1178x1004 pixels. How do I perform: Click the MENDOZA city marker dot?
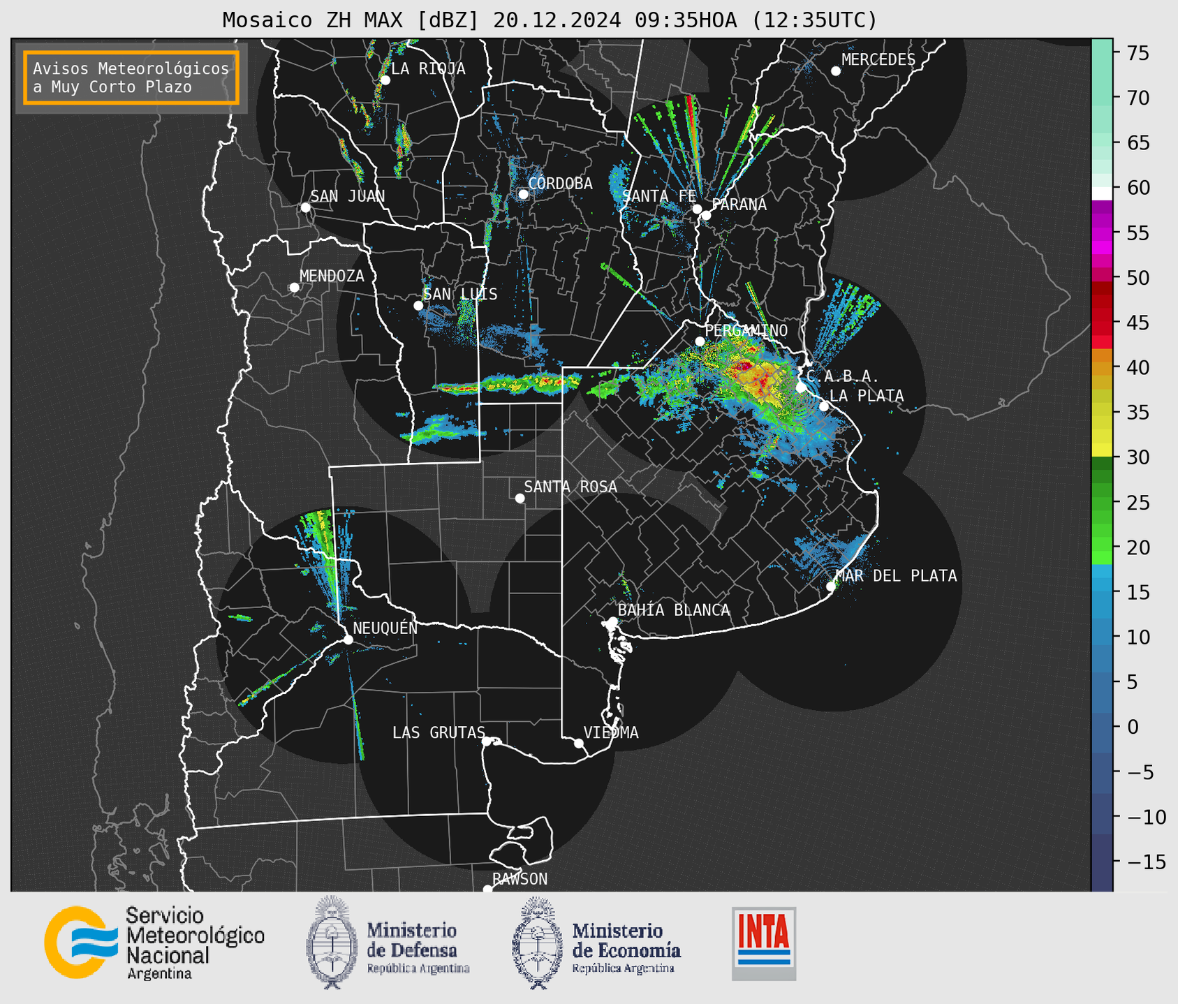tap(294, 288)
